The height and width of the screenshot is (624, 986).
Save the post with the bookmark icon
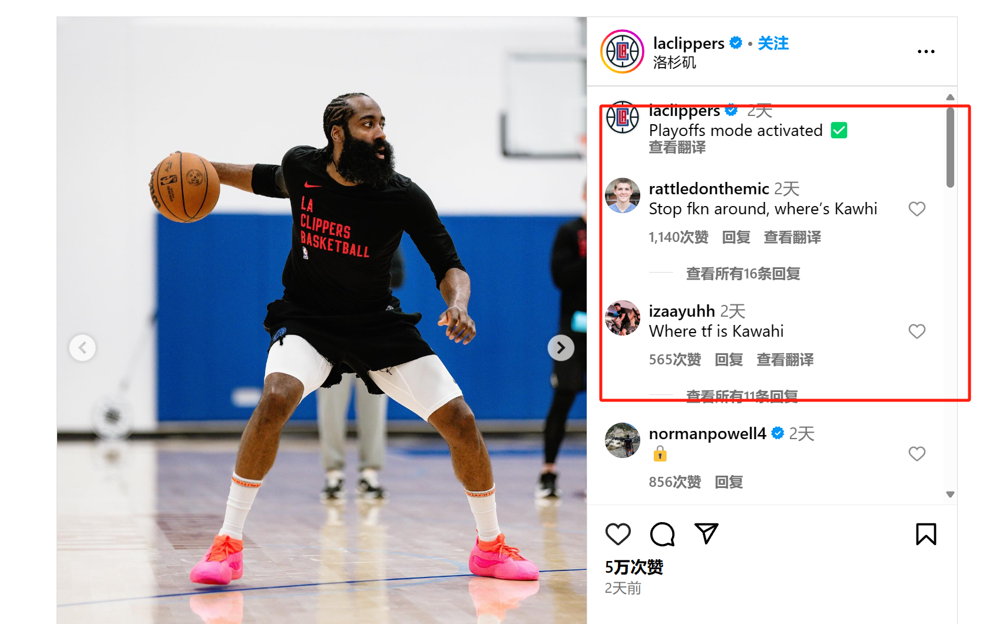point(926,534)
